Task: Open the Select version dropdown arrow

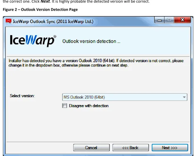Action: click(184, 97)
